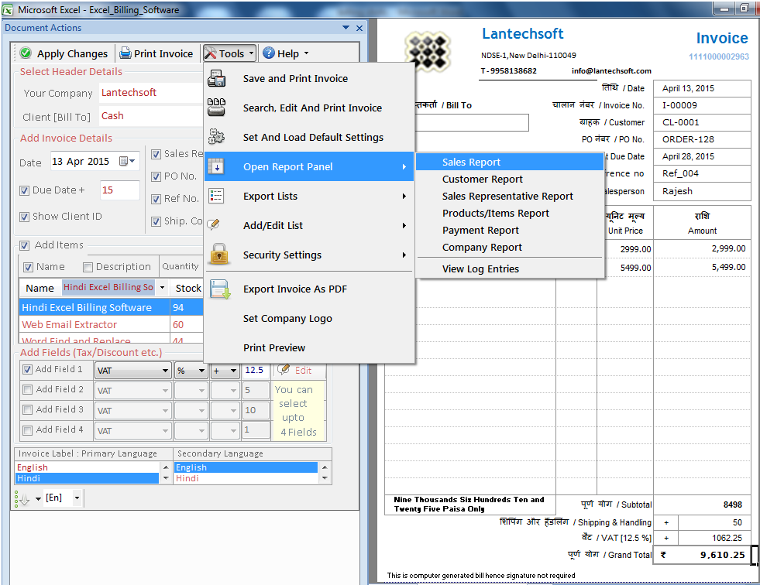Enable the Description column checkbox

[88, 267]
